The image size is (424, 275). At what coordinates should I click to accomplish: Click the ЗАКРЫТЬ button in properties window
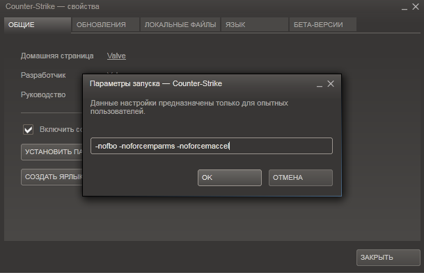[x=388, y=258]
